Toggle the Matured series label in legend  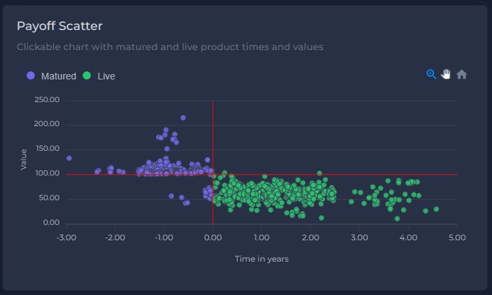pos(59,76)
